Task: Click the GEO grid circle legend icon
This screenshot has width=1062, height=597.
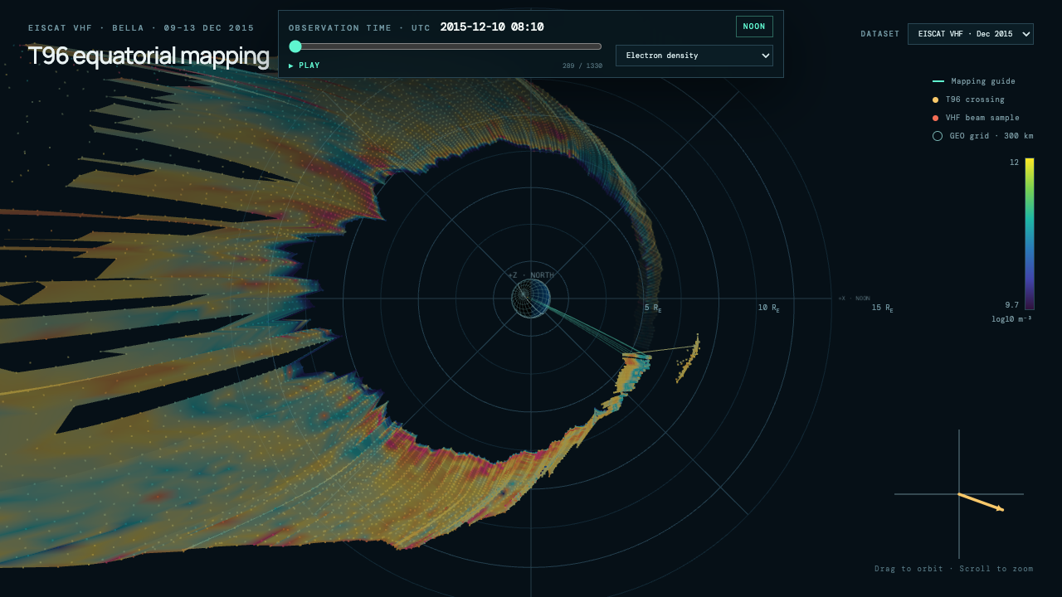Action: tap(938, 136)
